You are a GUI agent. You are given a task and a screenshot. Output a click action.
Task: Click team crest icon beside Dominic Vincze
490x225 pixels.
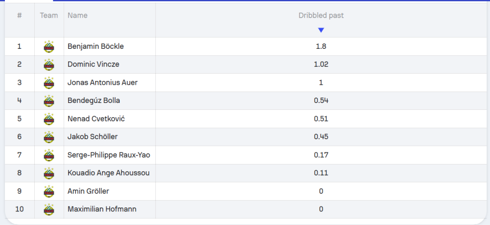(49, 65)
